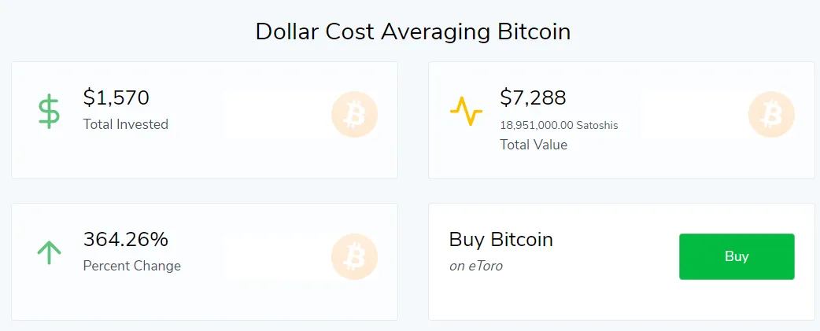Click the $7,288 total value amount

(x=533, y=97)
